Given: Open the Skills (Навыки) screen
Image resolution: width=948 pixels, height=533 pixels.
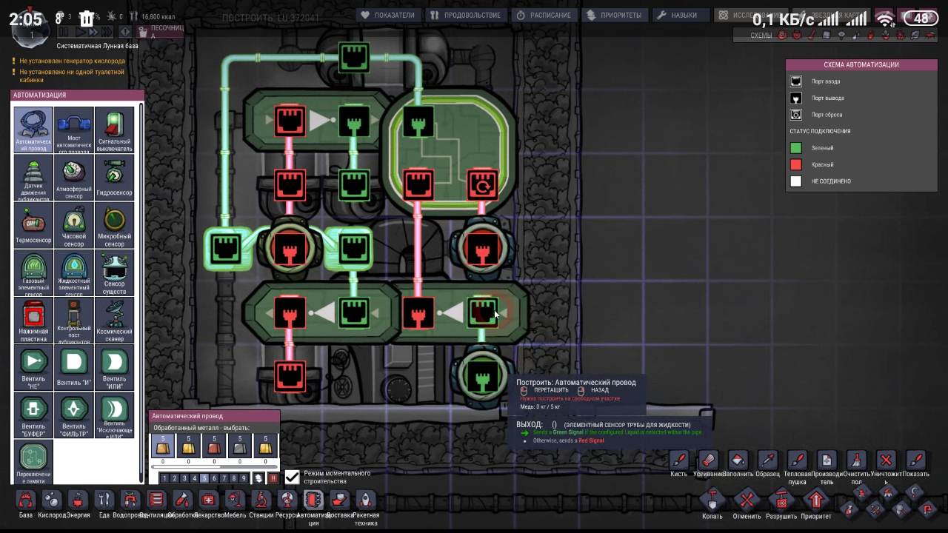Looking at the screenshot, I should click(x=677, y=15).
